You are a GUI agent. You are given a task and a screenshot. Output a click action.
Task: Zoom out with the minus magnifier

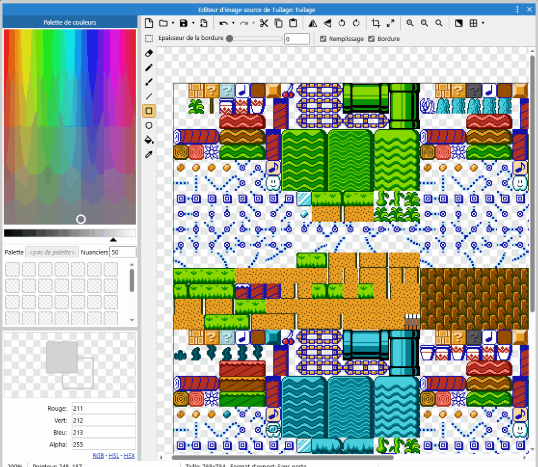(x=425, y=23)
